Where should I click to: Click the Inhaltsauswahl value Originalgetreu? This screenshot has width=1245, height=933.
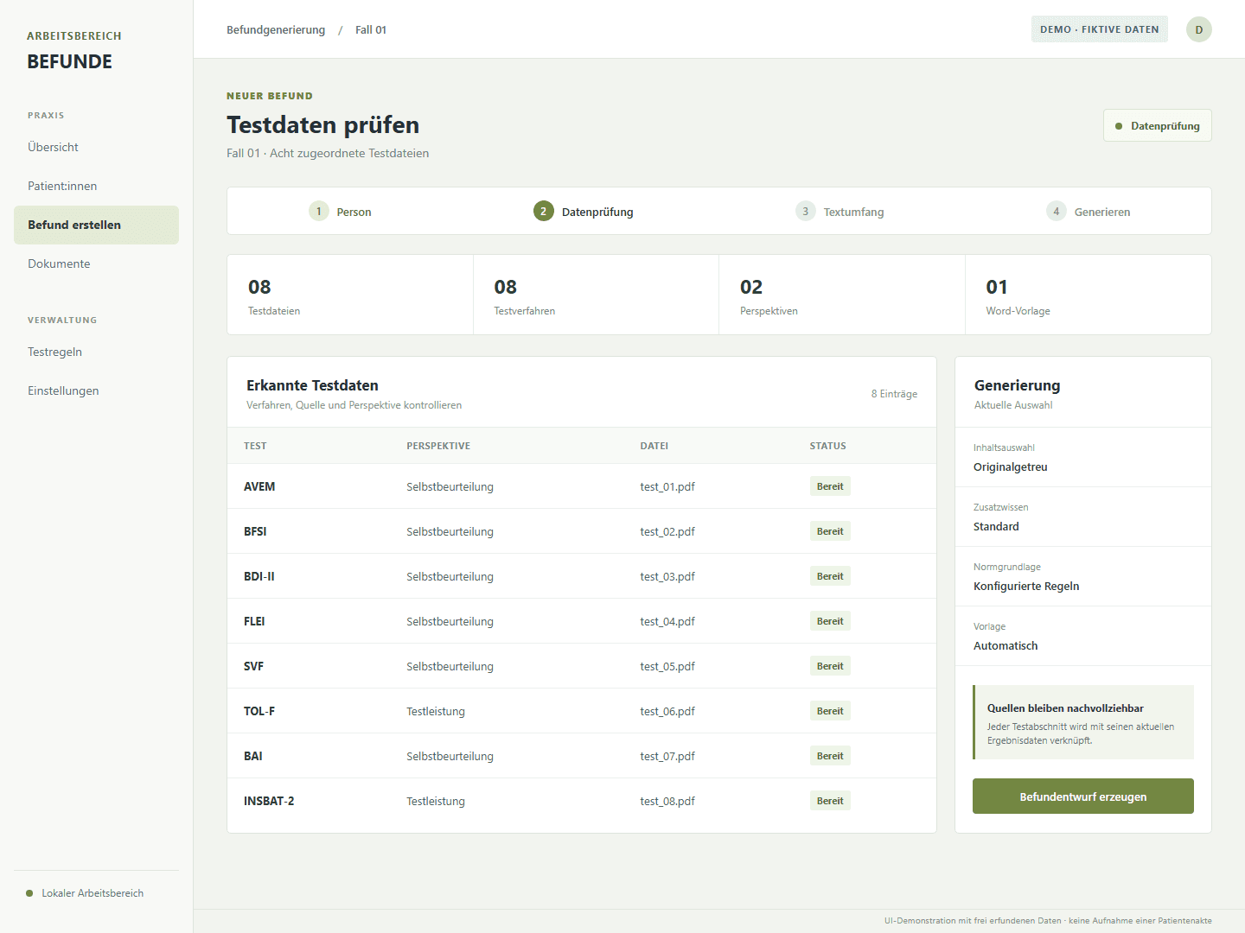pyautogui.click(x=1011, y=466)
